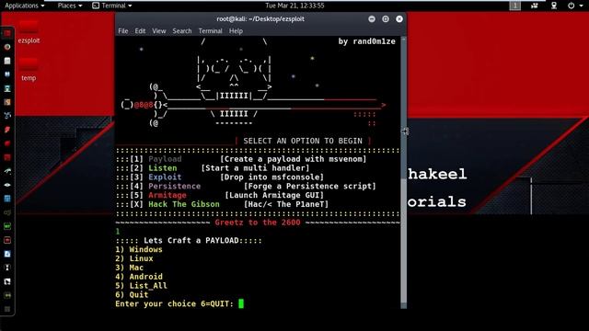Click the '5) List_All' line
The width and height of the screenshot is (589, 331).
pyautogui.click(x=141, y=286)
